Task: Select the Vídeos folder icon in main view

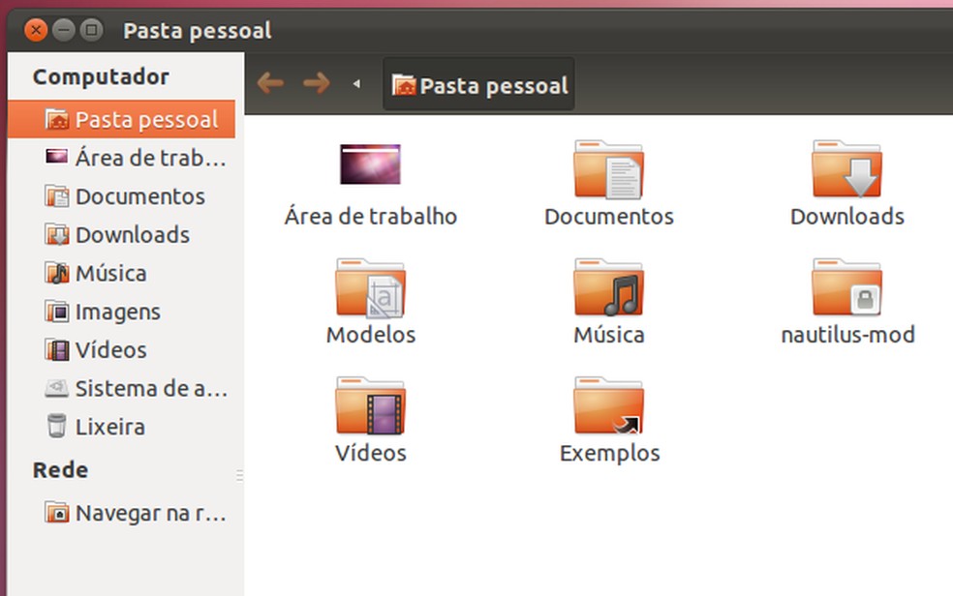Action: (x=370, y=405)
